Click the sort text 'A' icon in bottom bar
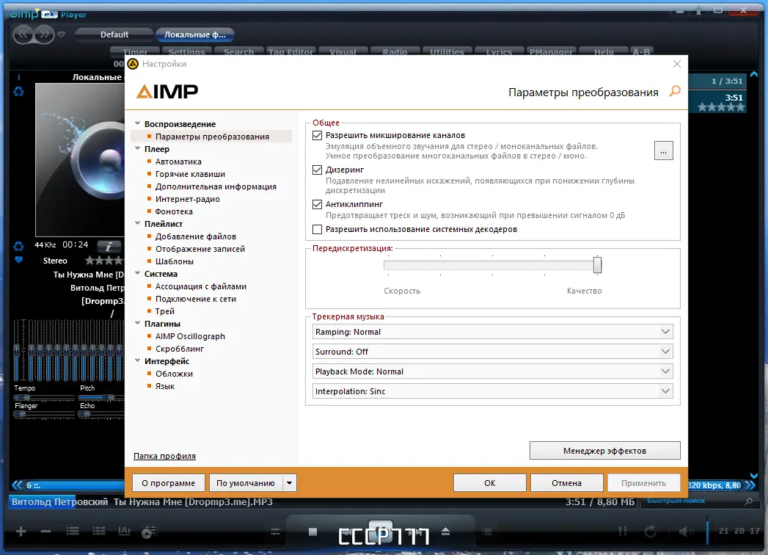Image resolution: width=768 pixels, height=555 pixels. [125, 531]
